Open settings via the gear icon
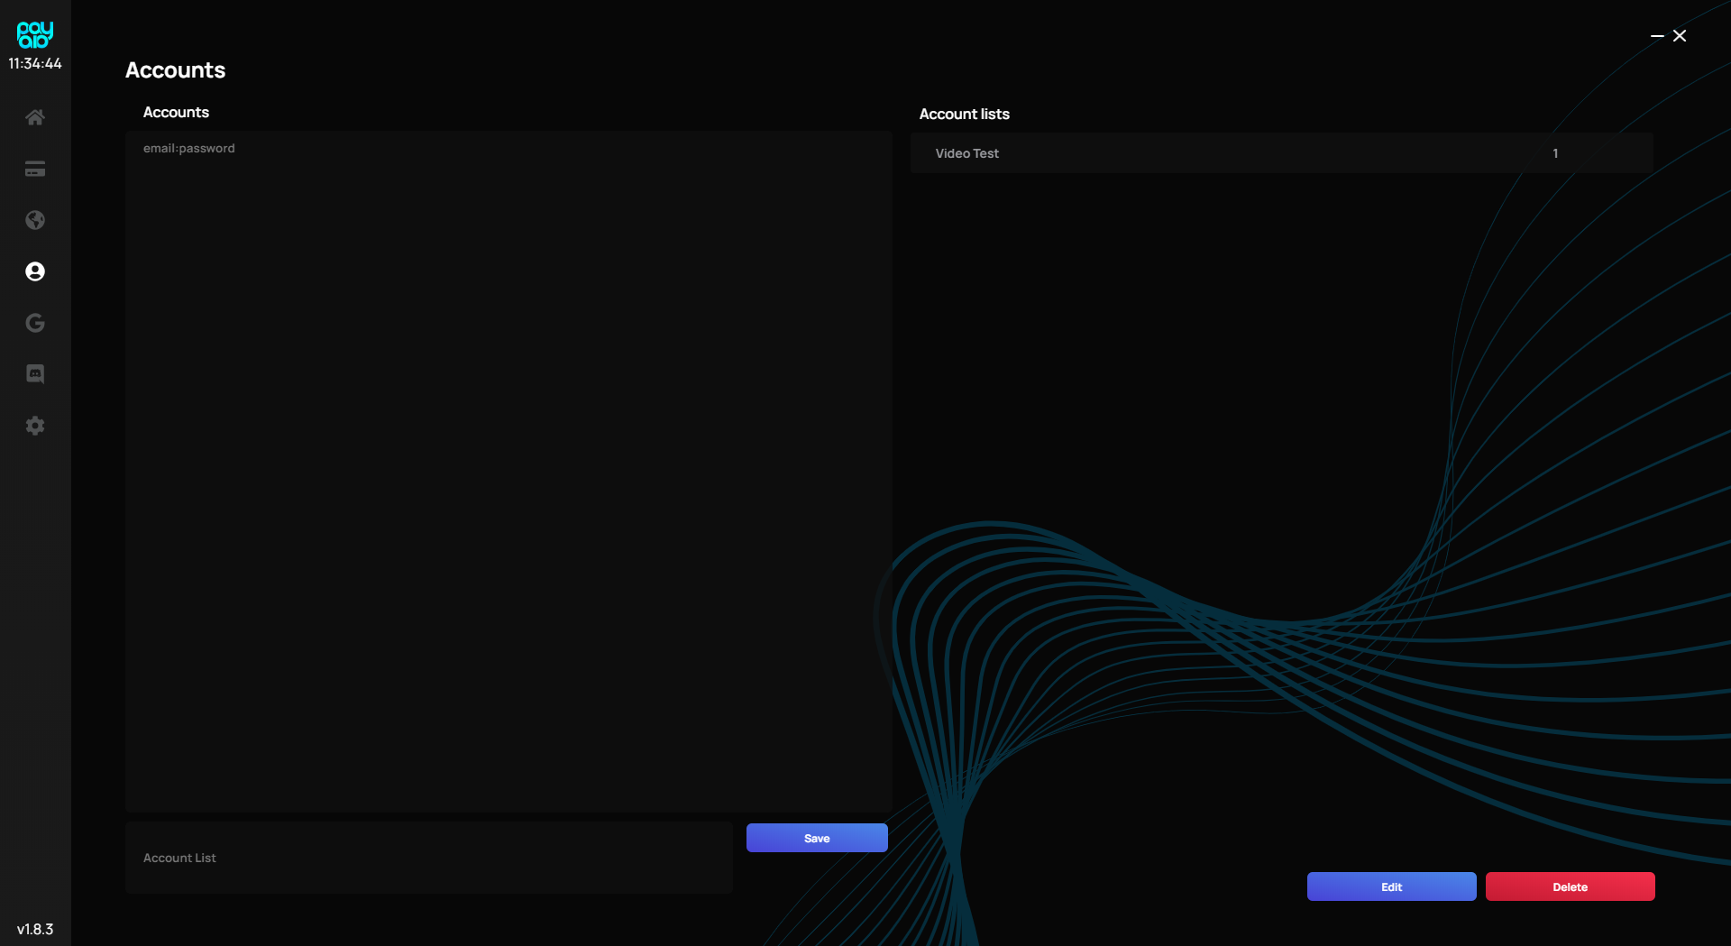This screenshot has height=946, width=1731. pyautogui.click(x=35, y=426)
